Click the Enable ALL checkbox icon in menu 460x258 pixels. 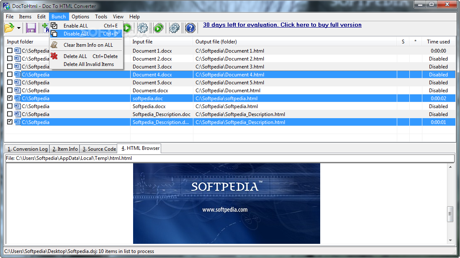coord(54,26)
